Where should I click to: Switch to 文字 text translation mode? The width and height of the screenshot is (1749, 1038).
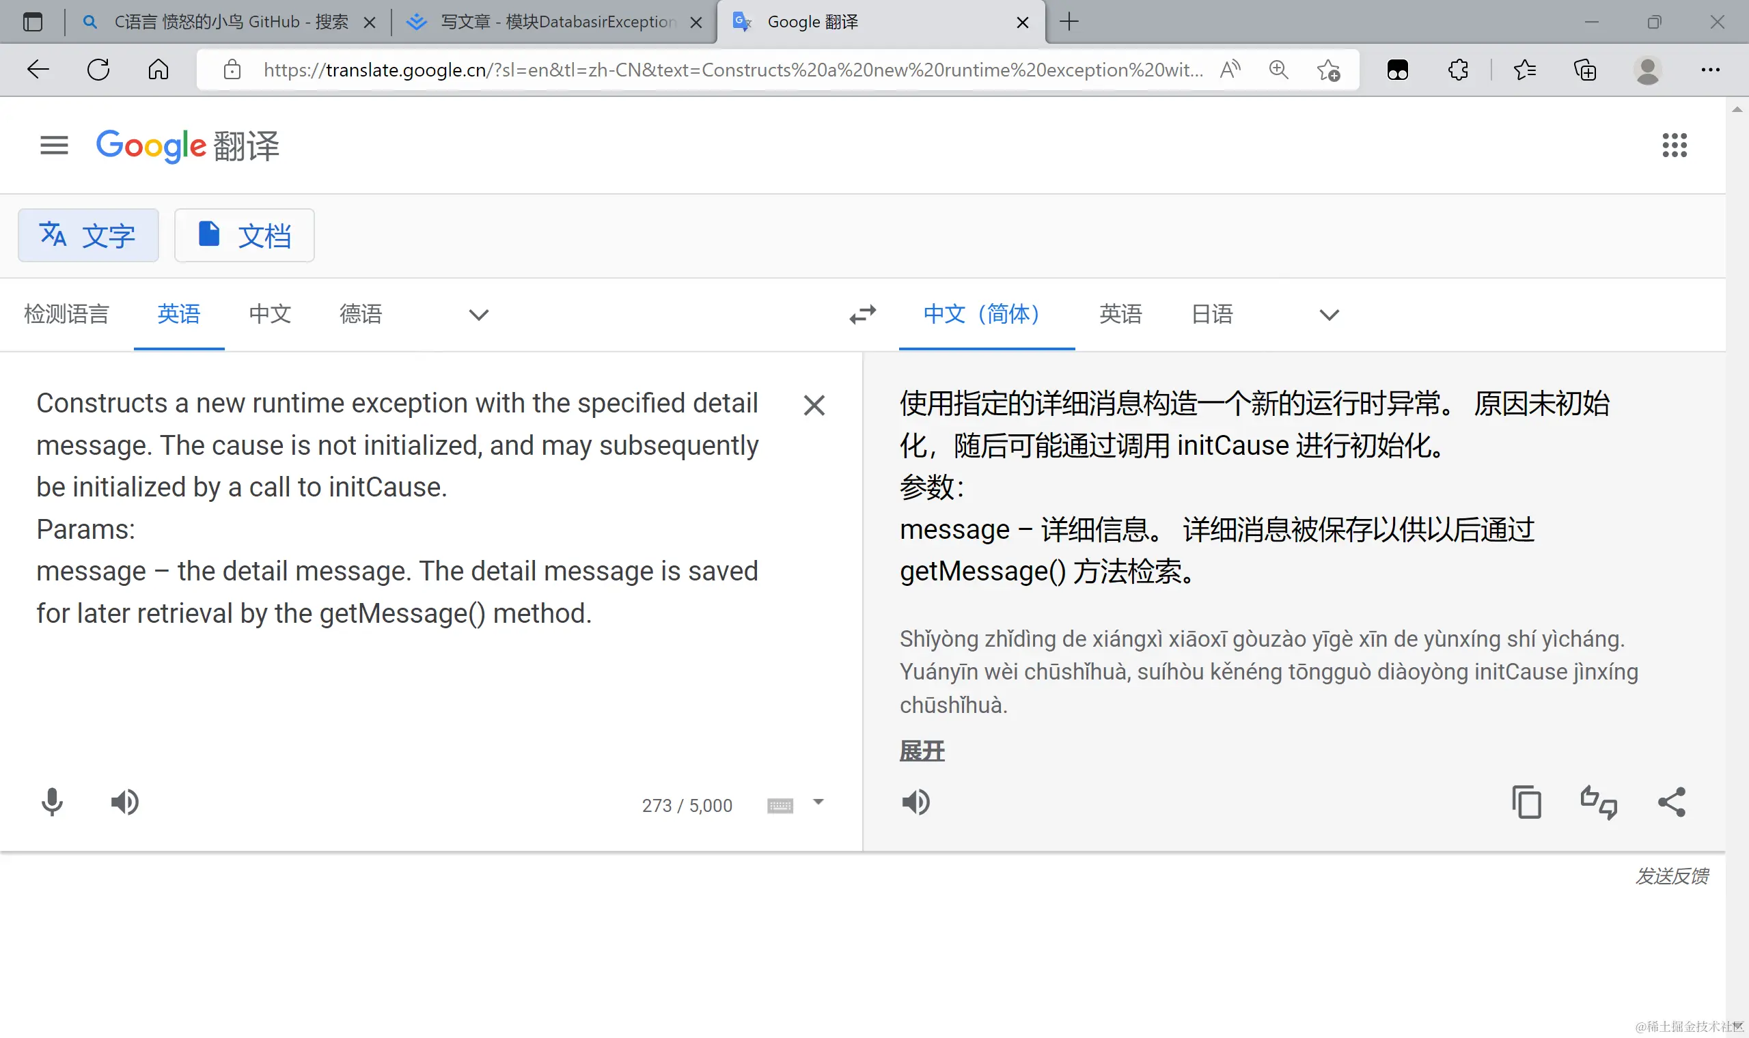click(x=88, y=236)
